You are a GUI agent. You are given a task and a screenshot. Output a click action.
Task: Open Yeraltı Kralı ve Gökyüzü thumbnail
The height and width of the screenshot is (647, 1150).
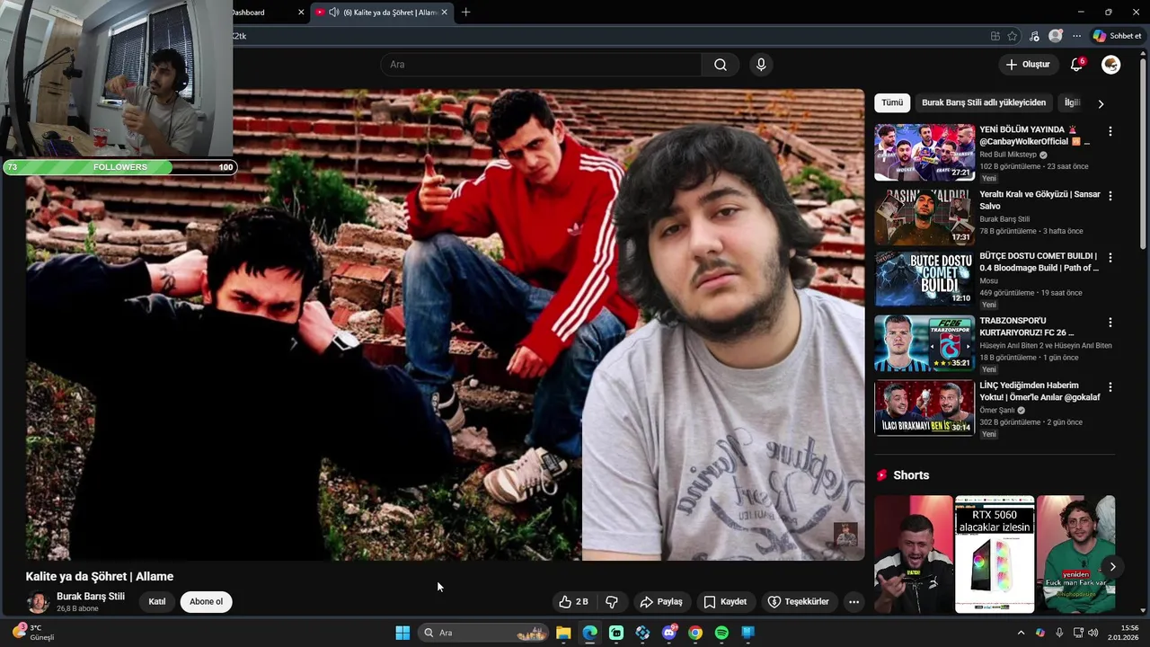click(924, 217)
